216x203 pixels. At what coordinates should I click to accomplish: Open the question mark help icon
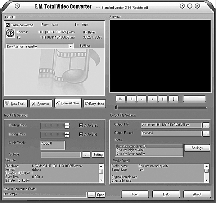point(182,6)
